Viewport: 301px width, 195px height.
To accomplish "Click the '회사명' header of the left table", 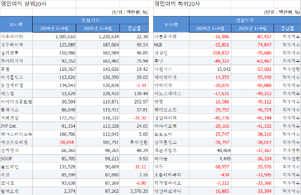I will pyautogui.click(x=16, y=24).
